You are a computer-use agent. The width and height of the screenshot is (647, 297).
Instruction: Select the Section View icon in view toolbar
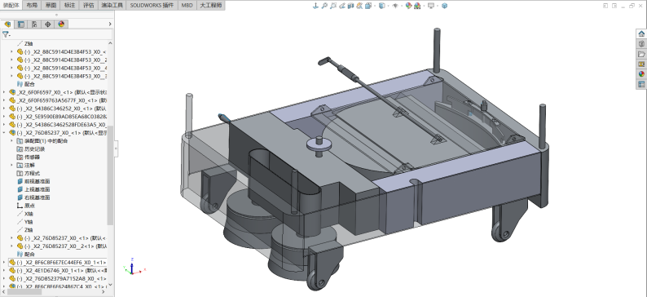click(350, 6)
